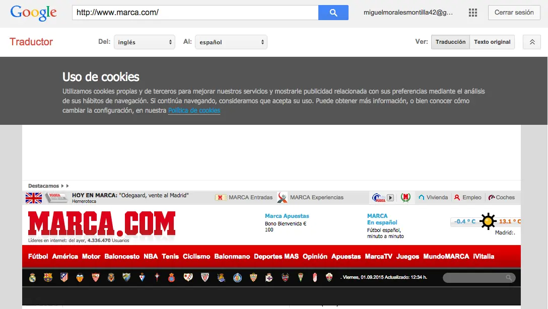Open the Balonmano section
This screenshot has width=548, height=309.
tap(232, 256)
